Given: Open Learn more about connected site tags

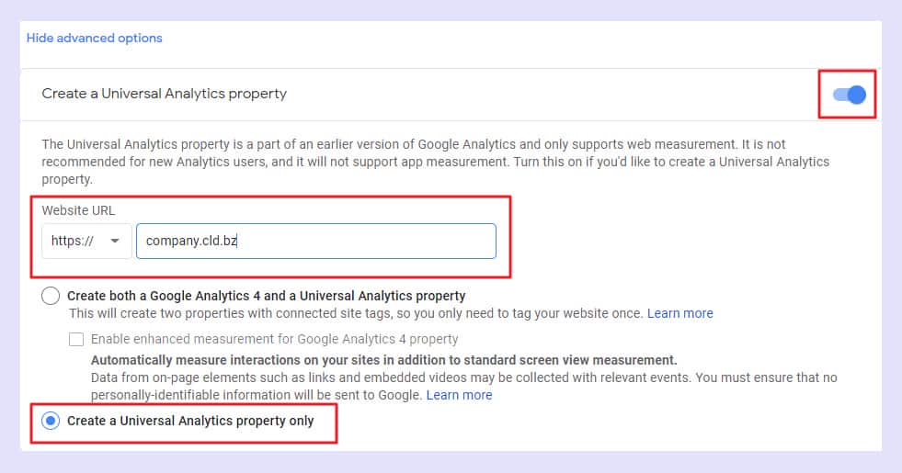Looking at the screenshot, I should point(680,313).
